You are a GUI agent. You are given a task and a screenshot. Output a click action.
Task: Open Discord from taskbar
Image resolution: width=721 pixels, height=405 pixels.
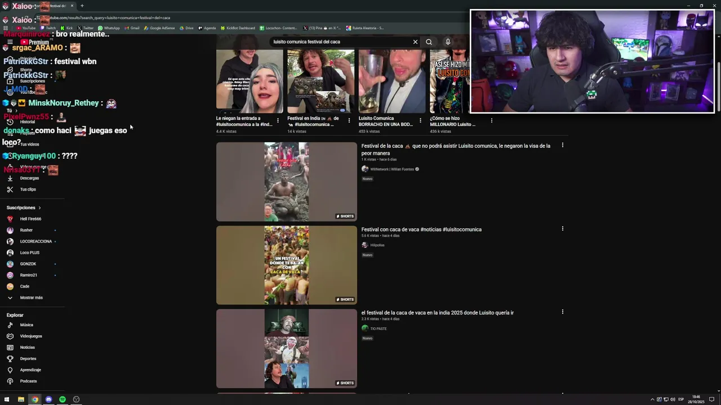pyautogui.click(x=48, y=399)
